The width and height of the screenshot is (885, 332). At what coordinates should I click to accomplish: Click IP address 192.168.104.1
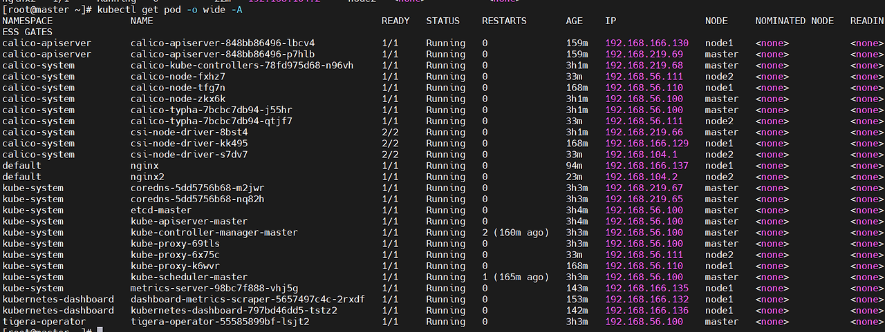click(642, 155)
